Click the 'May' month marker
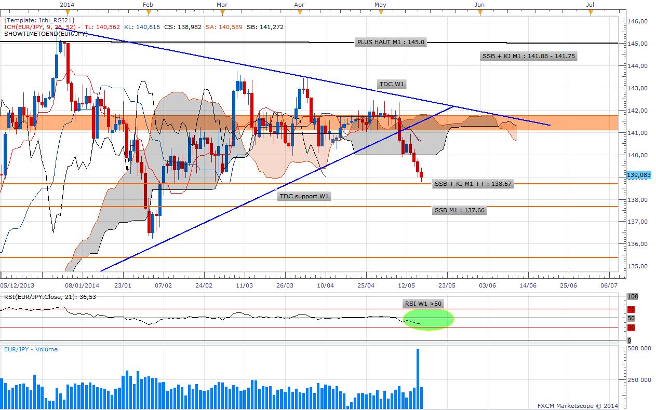The width and height of the screenshot is (656, 410). (380, 4)
